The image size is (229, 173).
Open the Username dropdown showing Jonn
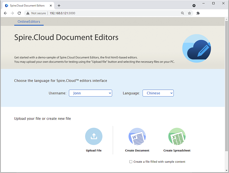pyautogui.click(x=91, y=93)
